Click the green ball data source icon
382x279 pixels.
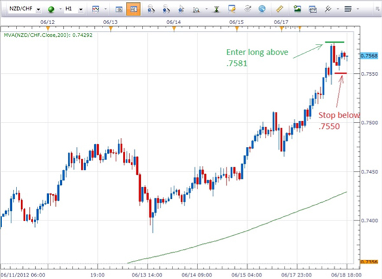[52, 10]
